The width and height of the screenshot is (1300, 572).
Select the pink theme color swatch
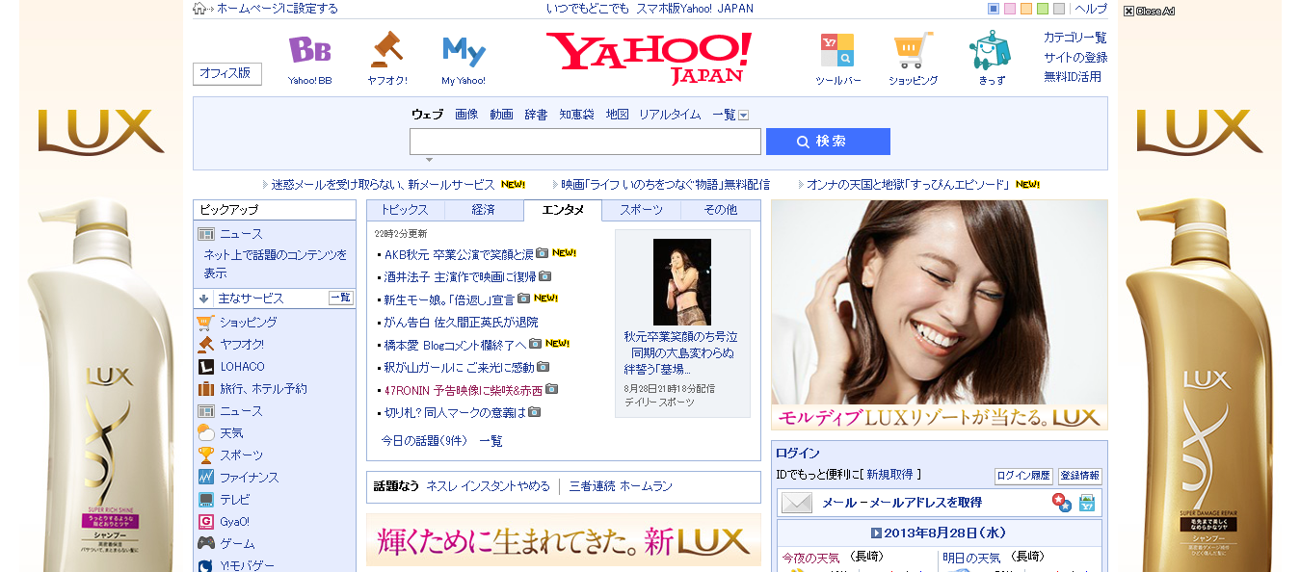click(1010, 9)
